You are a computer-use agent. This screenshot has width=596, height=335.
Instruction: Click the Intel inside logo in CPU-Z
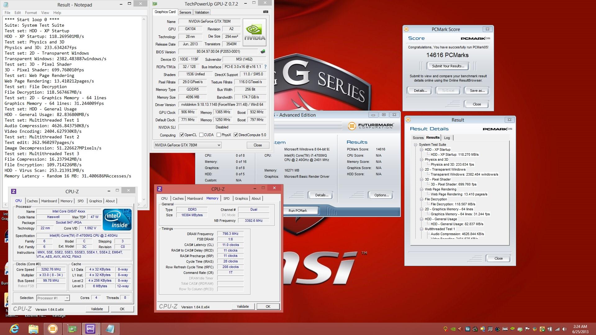coord(117,220)
